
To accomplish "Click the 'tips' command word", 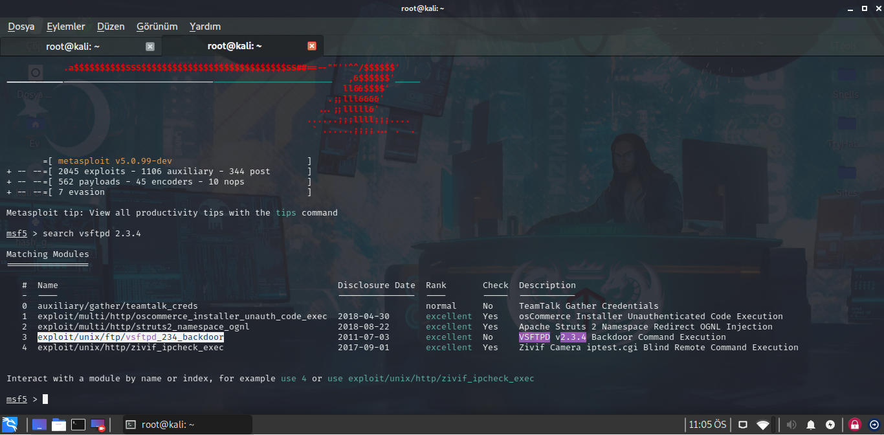I will [x=286, y=213].
